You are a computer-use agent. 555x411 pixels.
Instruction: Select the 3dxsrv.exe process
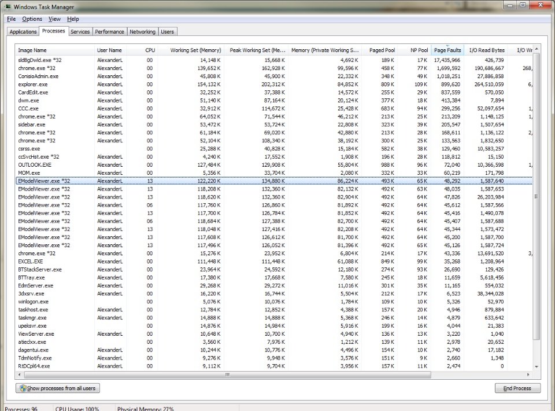point(274,293)
